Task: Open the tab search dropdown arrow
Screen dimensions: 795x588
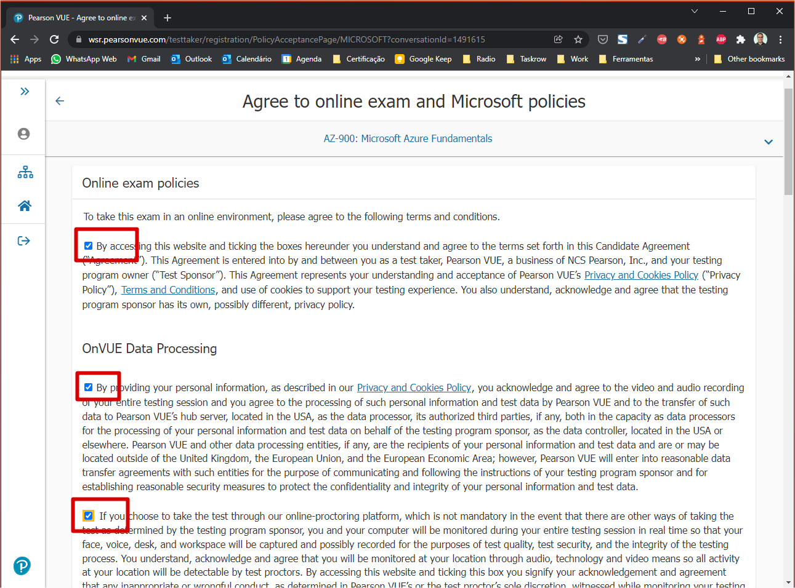Action: 695,11
